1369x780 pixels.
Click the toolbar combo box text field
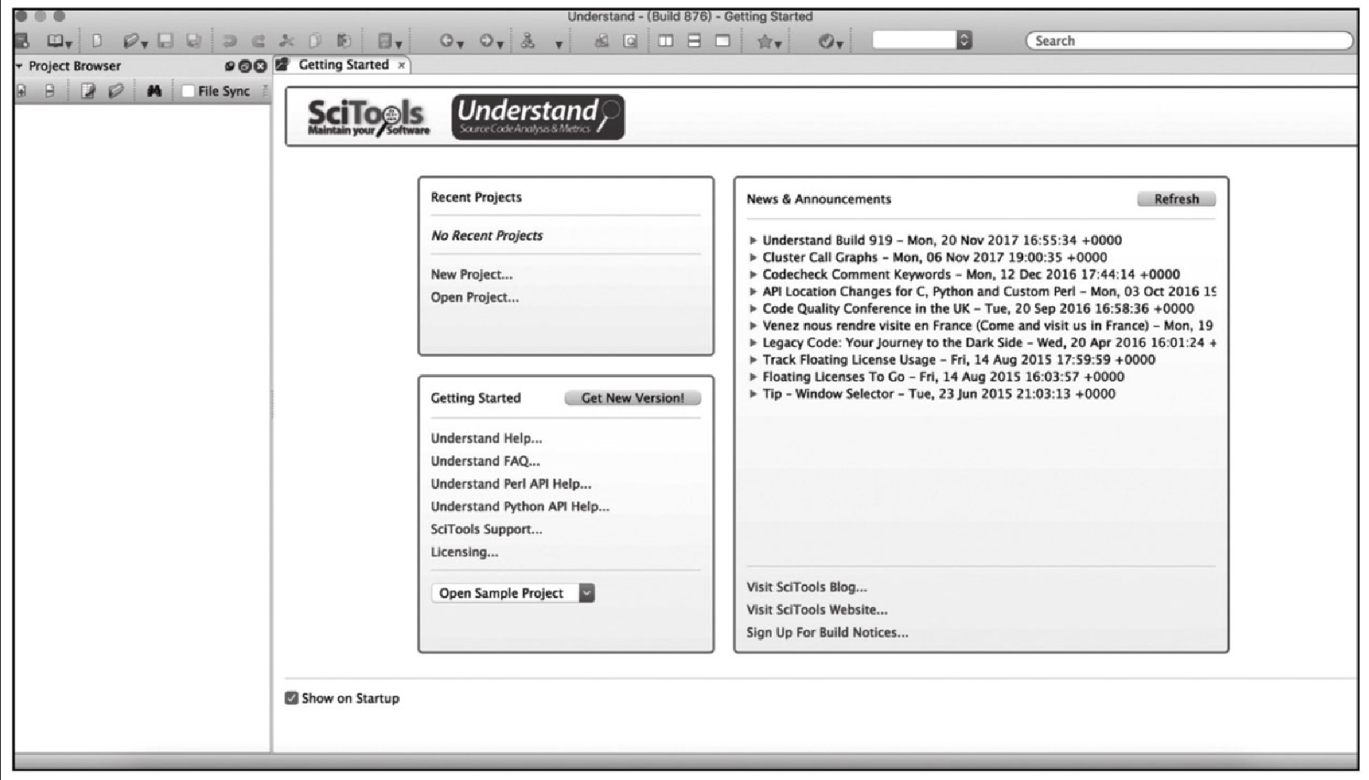pyautogui.click(x=915, y=40)
